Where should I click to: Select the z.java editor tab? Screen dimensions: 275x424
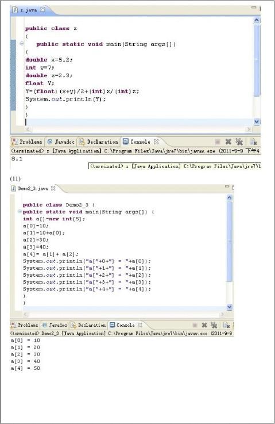coord(28,10)
